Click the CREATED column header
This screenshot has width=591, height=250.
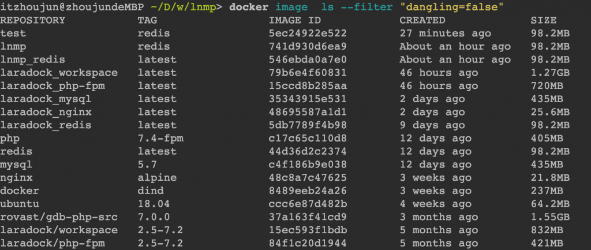[422, 20]
